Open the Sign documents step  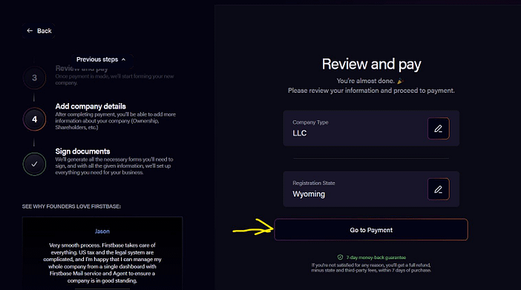pos(82,151)
